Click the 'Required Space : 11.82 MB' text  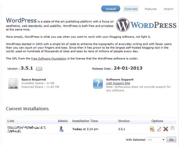(40, 87)
